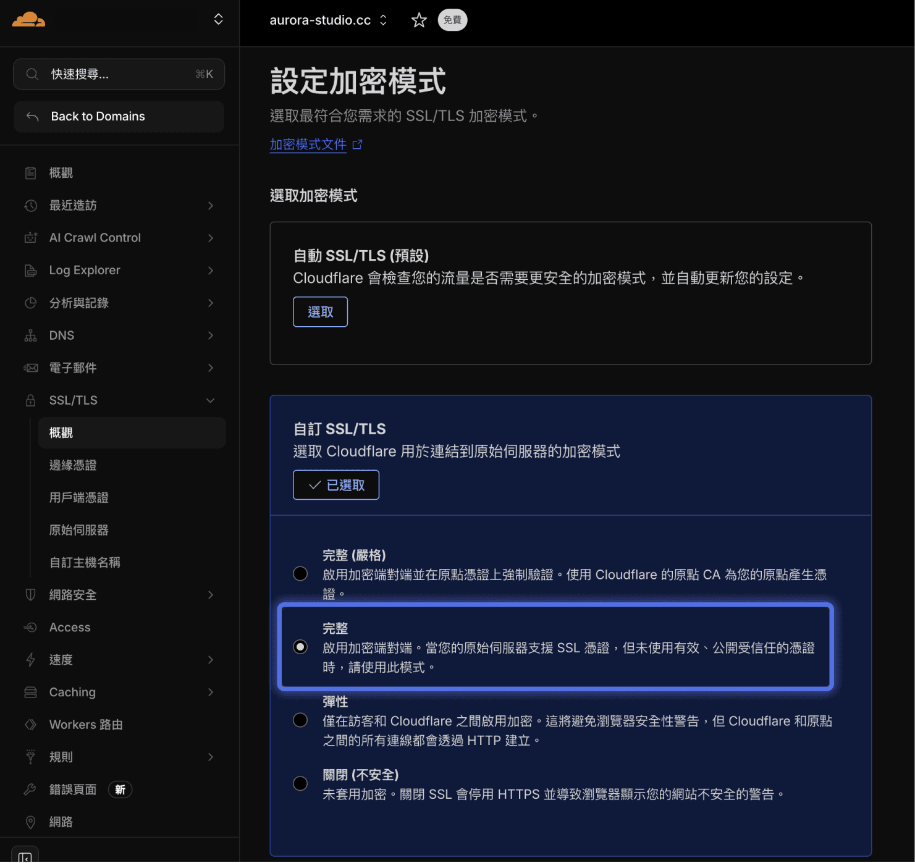Click the 錯誤頁面 wrench icon
The image size is (915, 863).
pos(30,789)
